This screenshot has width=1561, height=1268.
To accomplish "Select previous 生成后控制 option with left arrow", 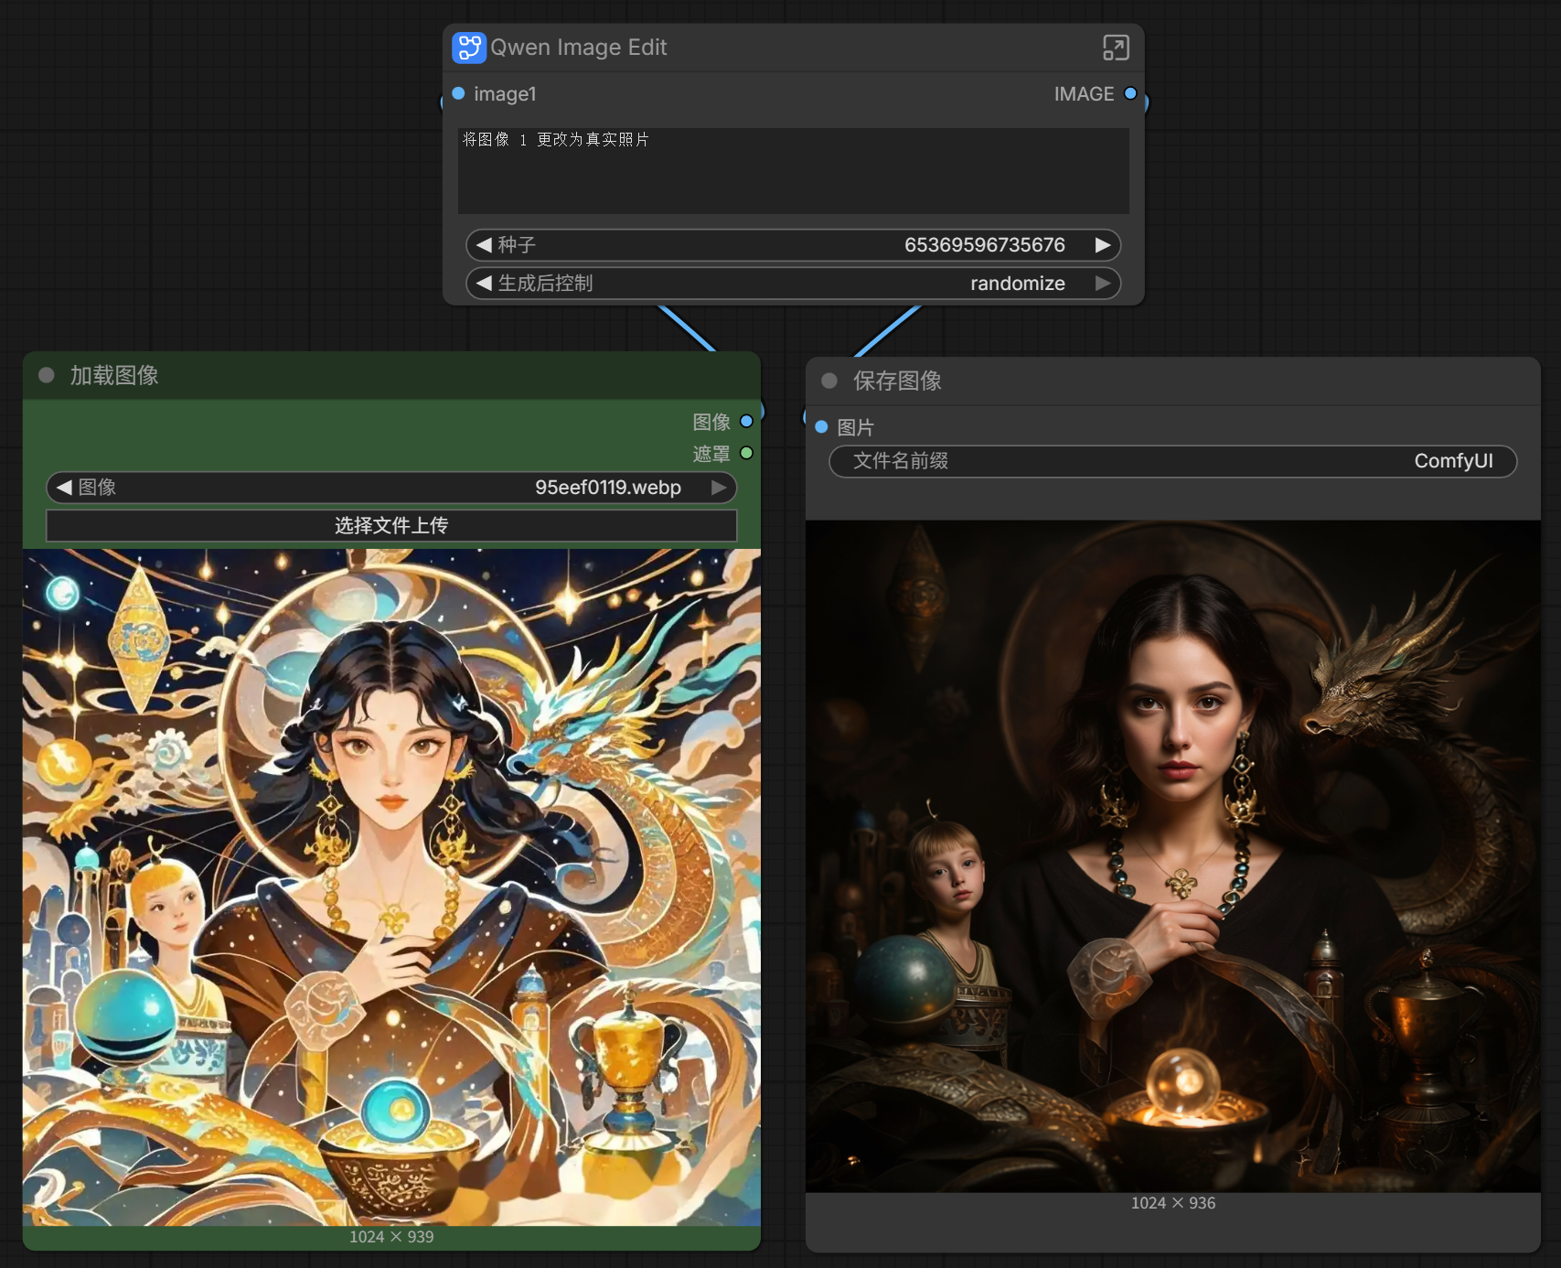I will (485, 284).
